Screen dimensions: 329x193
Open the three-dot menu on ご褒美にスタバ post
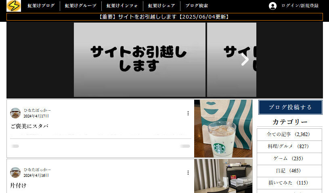[x=188, y=113]
